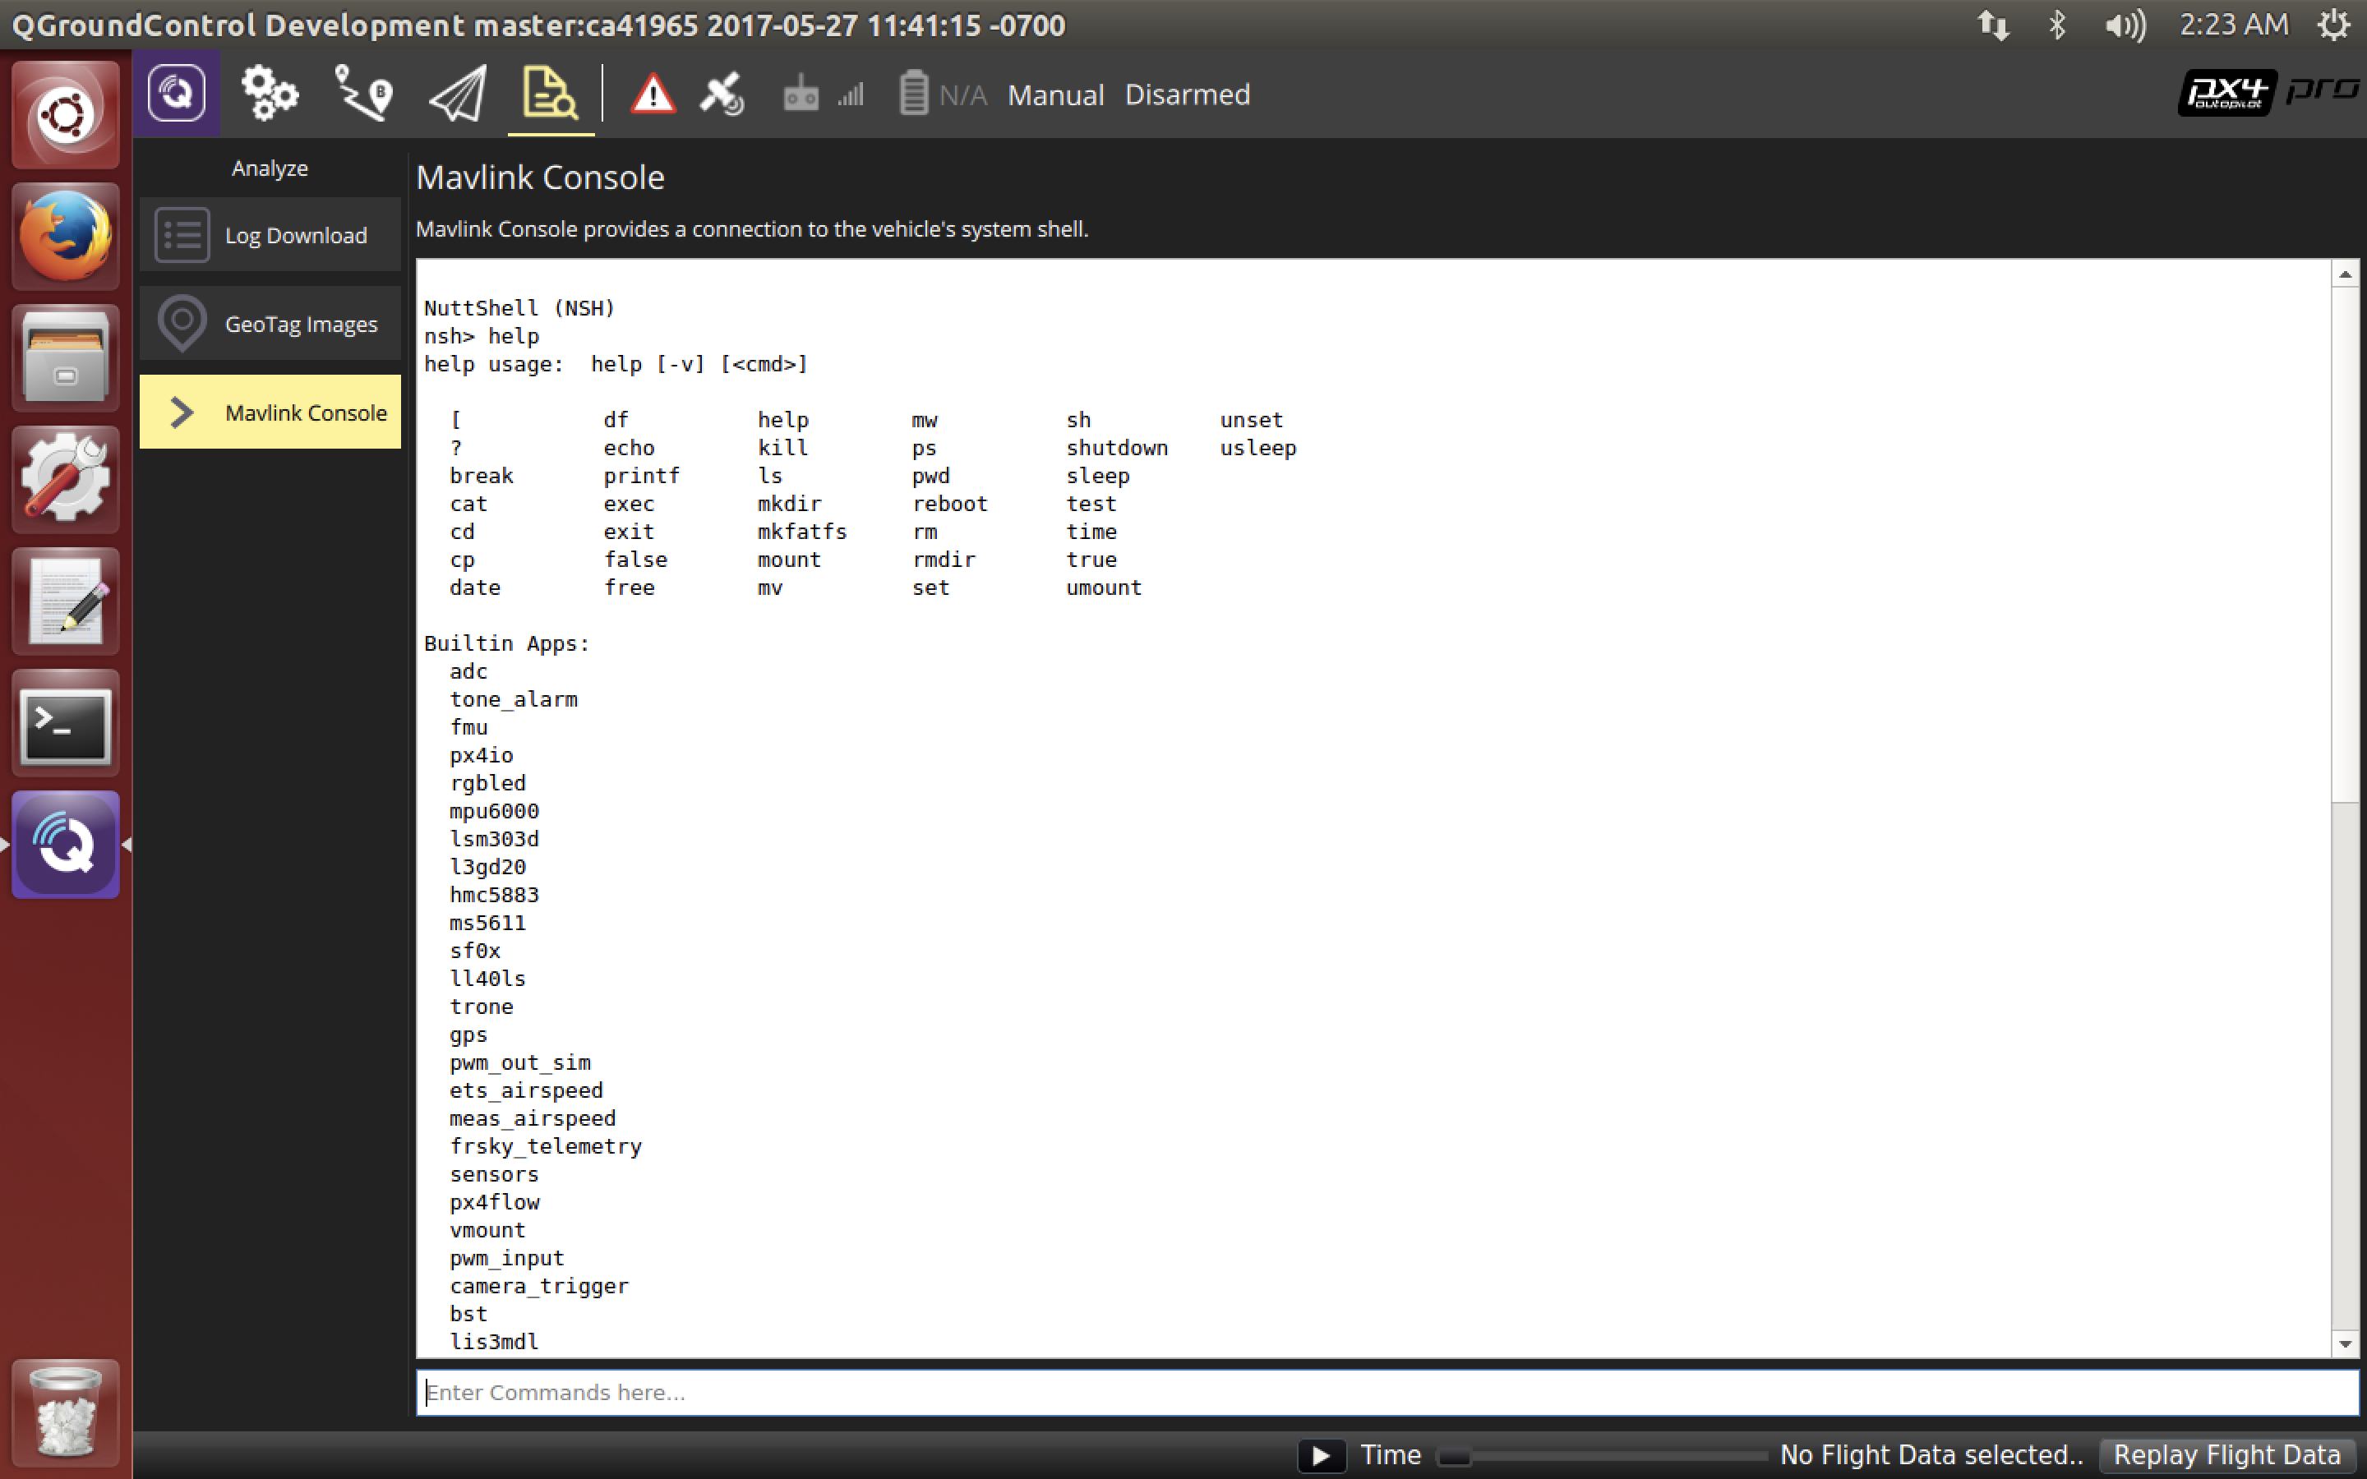Click 'pwm_out_sim' builtin app entry

pyautogui.click(x=519, y=1062)
